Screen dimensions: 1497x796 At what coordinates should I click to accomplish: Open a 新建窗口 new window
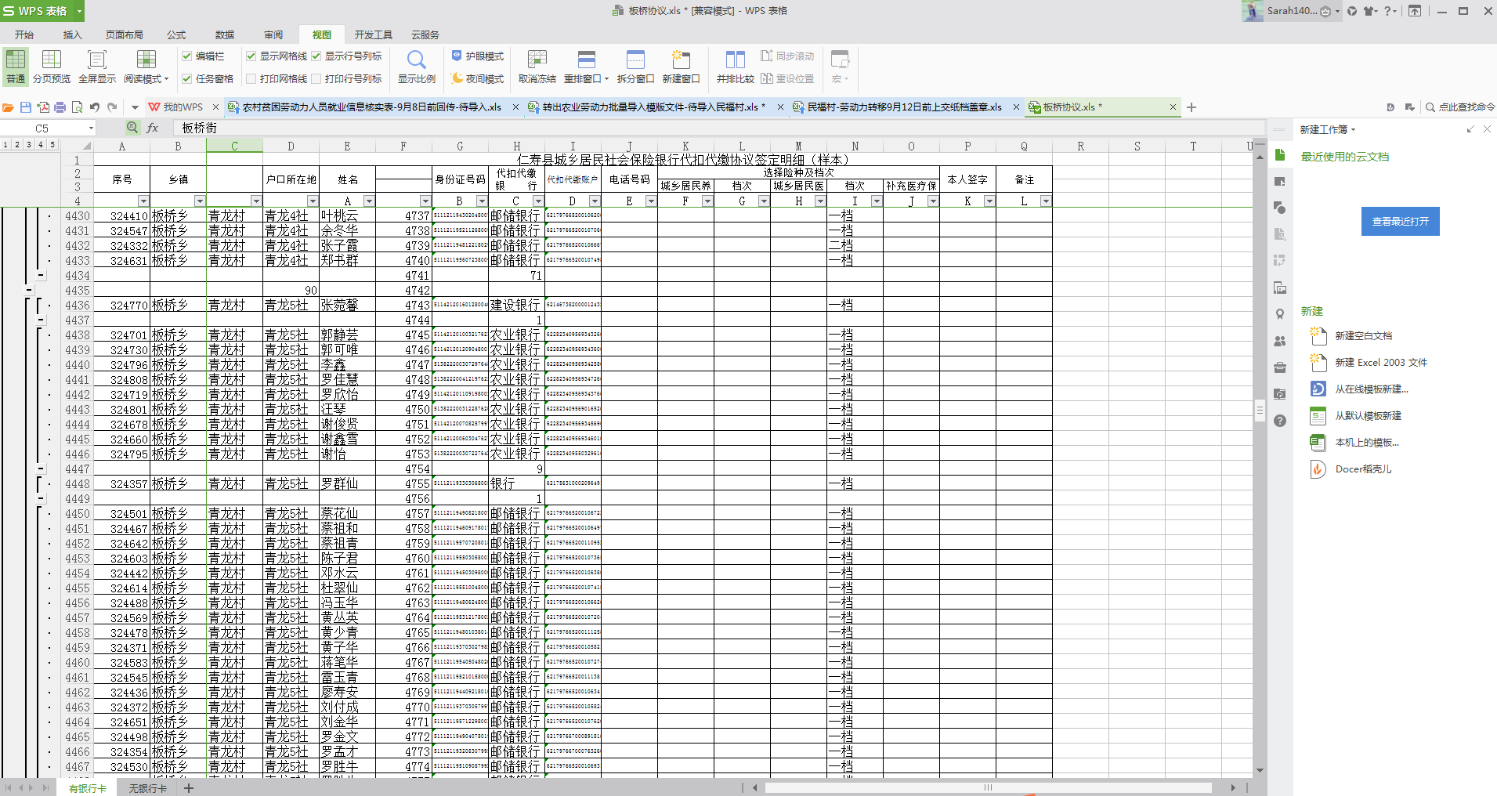(681, 66)
